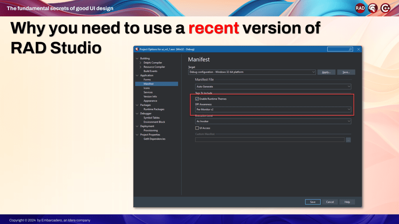Open the Target configuration dropdown
399x224 pixels.
coord(252,72)
